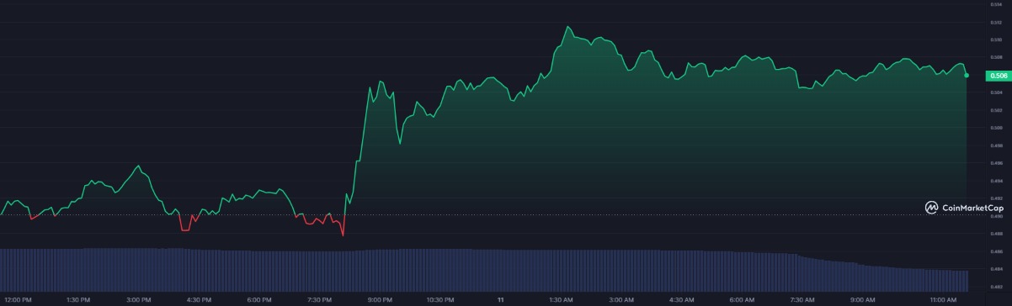Click the green dot ending the price line
This screenshot has width=1012, height=306.
967,76
